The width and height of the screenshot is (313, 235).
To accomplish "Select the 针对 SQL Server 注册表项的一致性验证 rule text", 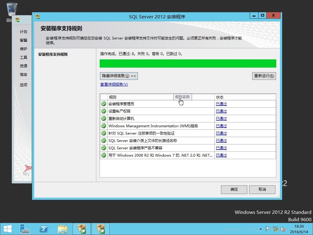I will [141, 133].
